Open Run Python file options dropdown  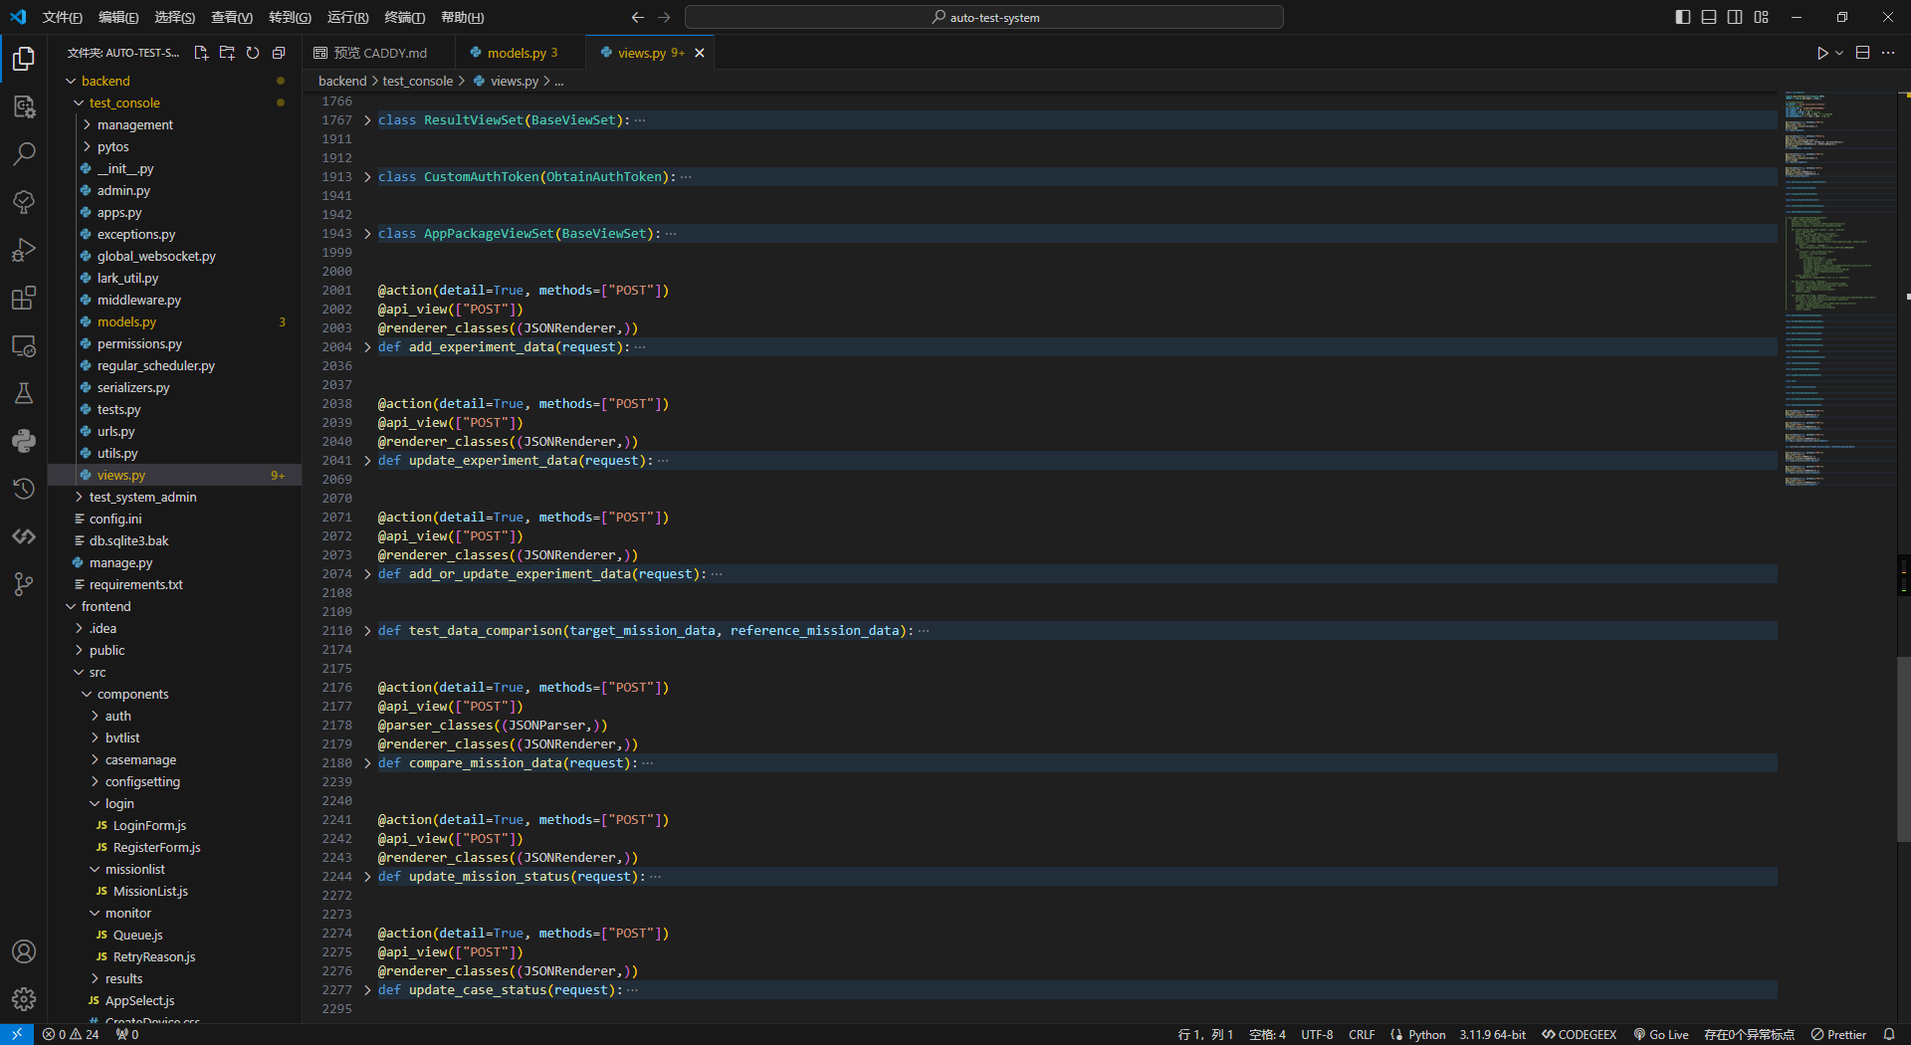1839,53
